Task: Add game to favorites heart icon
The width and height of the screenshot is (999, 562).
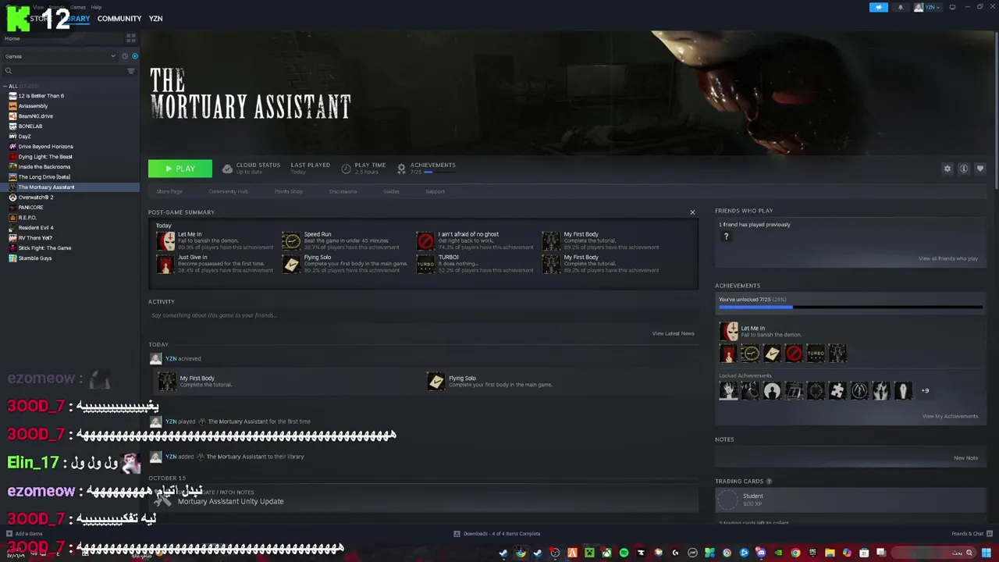Action: [x=980, y=169]
